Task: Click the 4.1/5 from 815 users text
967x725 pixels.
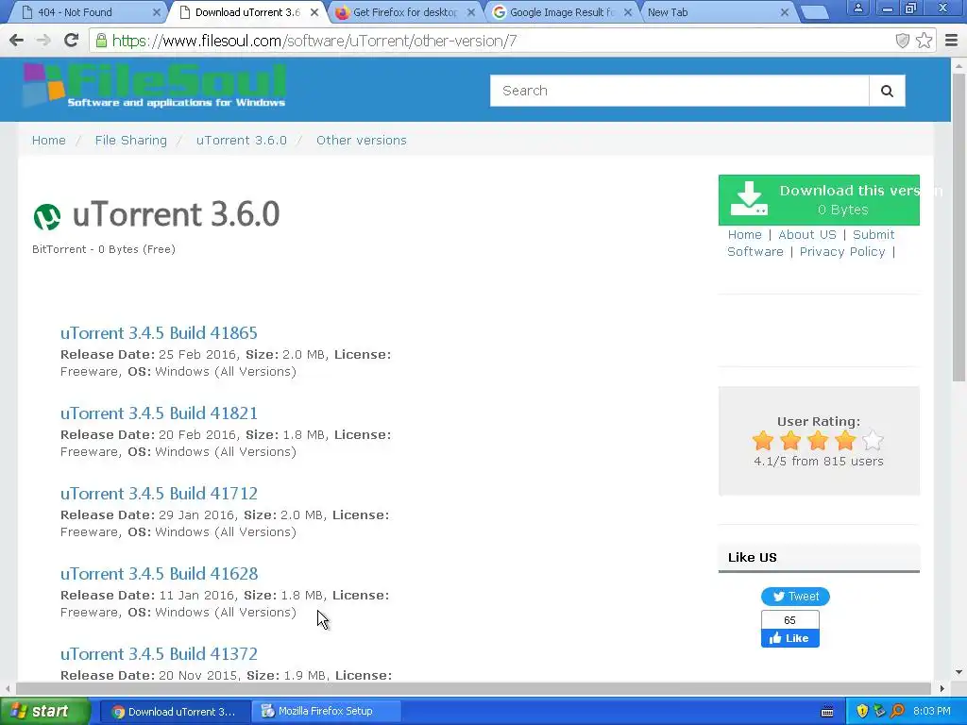Action: click(819, 461)
